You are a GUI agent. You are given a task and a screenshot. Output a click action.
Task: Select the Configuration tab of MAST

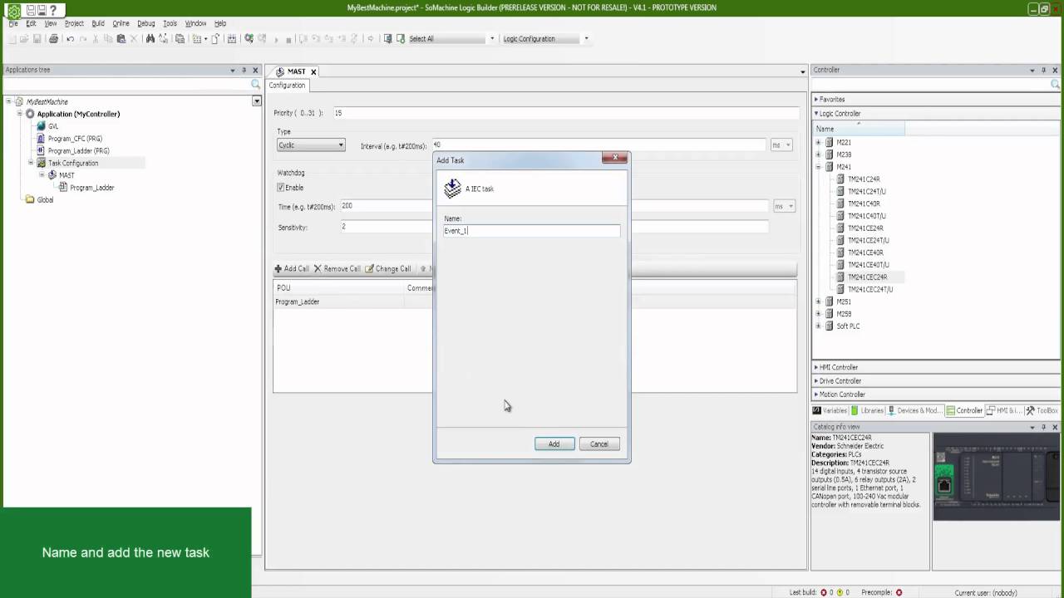[x=287, y=86]
